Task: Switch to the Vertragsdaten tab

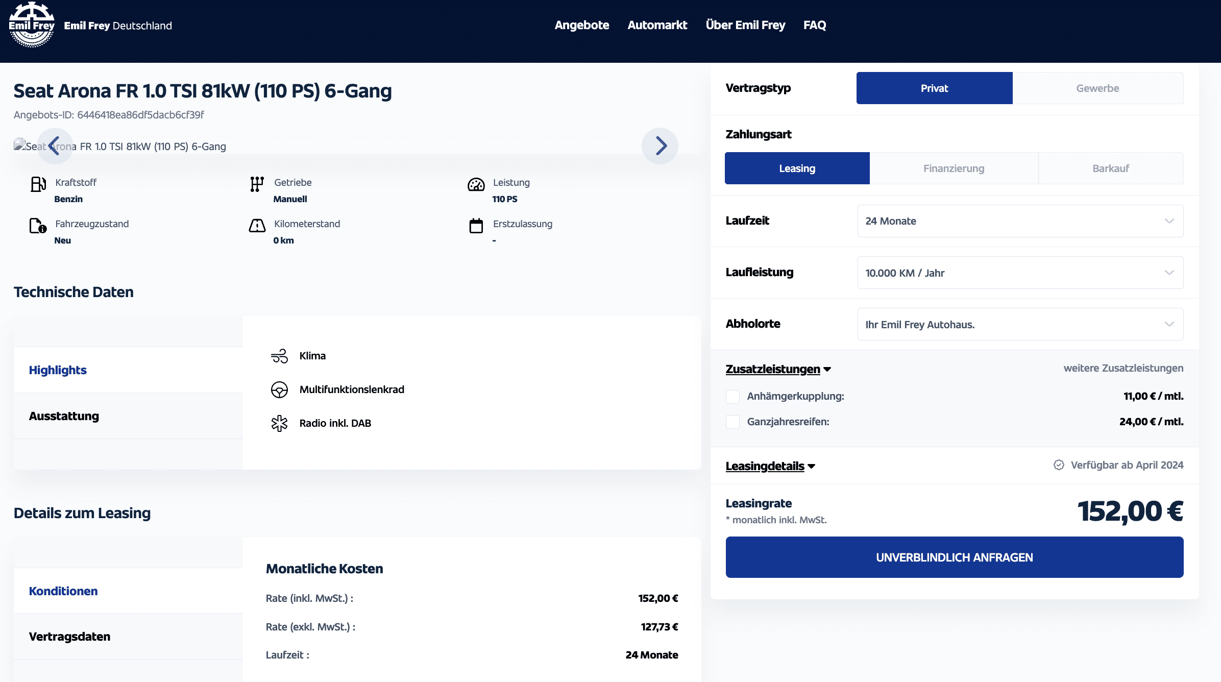Action: (x=128, y=637)
